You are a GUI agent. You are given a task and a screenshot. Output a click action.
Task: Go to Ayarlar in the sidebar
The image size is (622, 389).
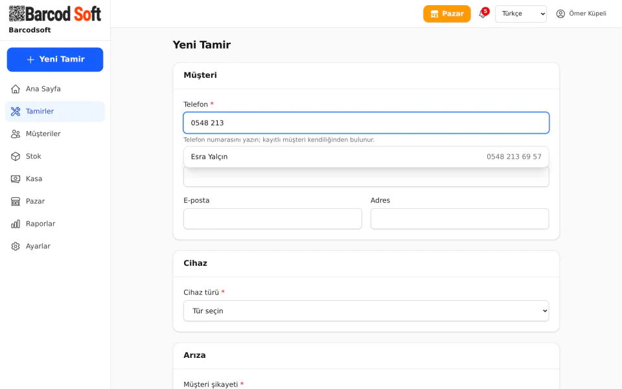pyautogui.click(x=54, y=246)
